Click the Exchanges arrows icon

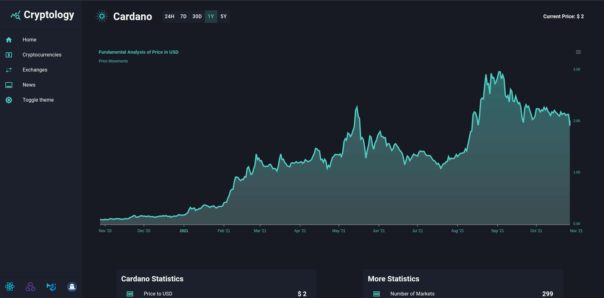point(8,70)
